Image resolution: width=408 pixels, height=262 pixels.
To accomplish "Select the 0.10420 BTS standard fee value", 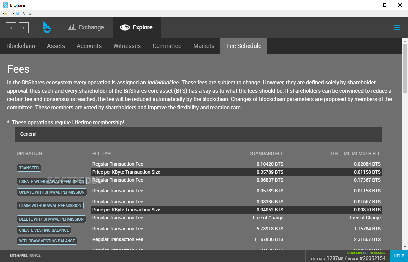I will pos(270,164).
